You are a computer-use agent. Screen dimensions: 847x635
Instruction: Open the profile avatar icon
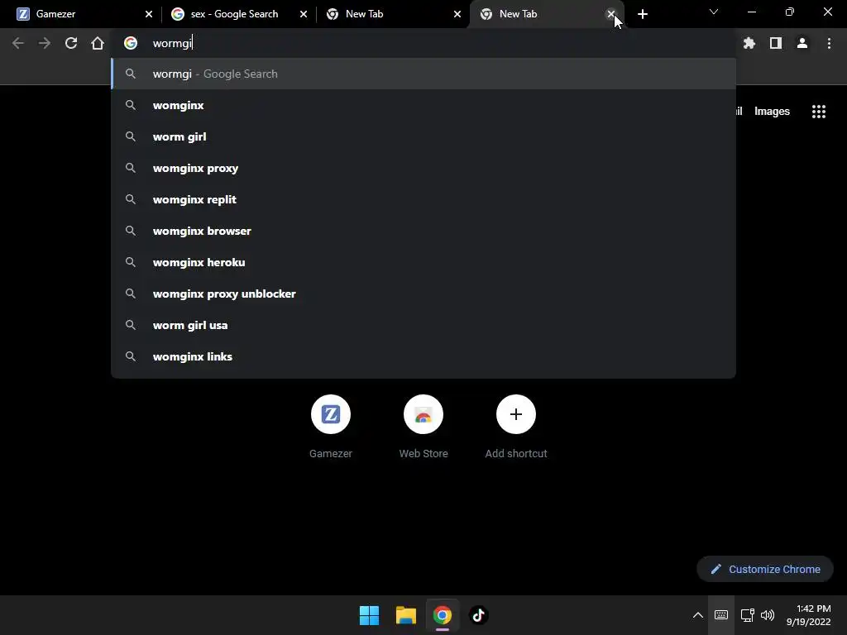point(802,43)
